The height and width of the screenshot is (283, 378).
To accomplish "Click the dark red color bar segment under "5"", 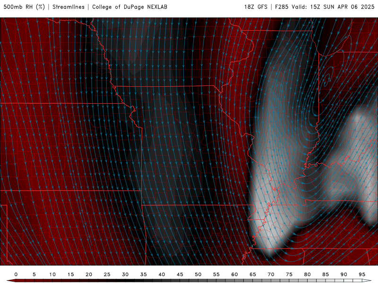I will click(x=39, y=281).
